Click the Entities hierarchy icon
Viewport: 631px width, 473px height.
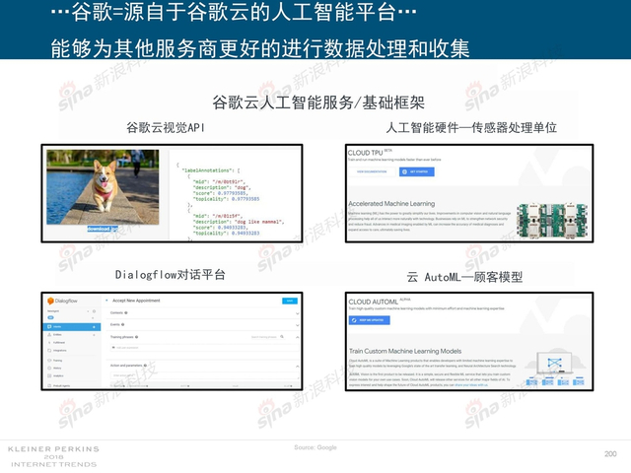click(49, 335)
